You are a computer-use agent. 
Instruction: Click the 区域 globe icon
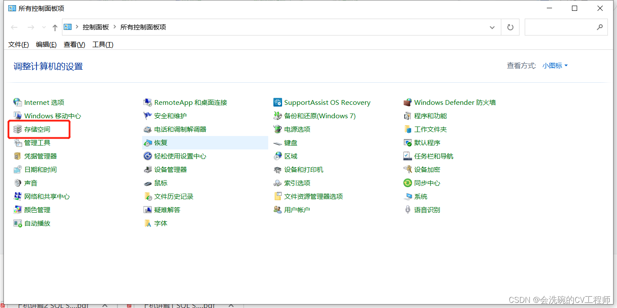(x=277, y=156)
